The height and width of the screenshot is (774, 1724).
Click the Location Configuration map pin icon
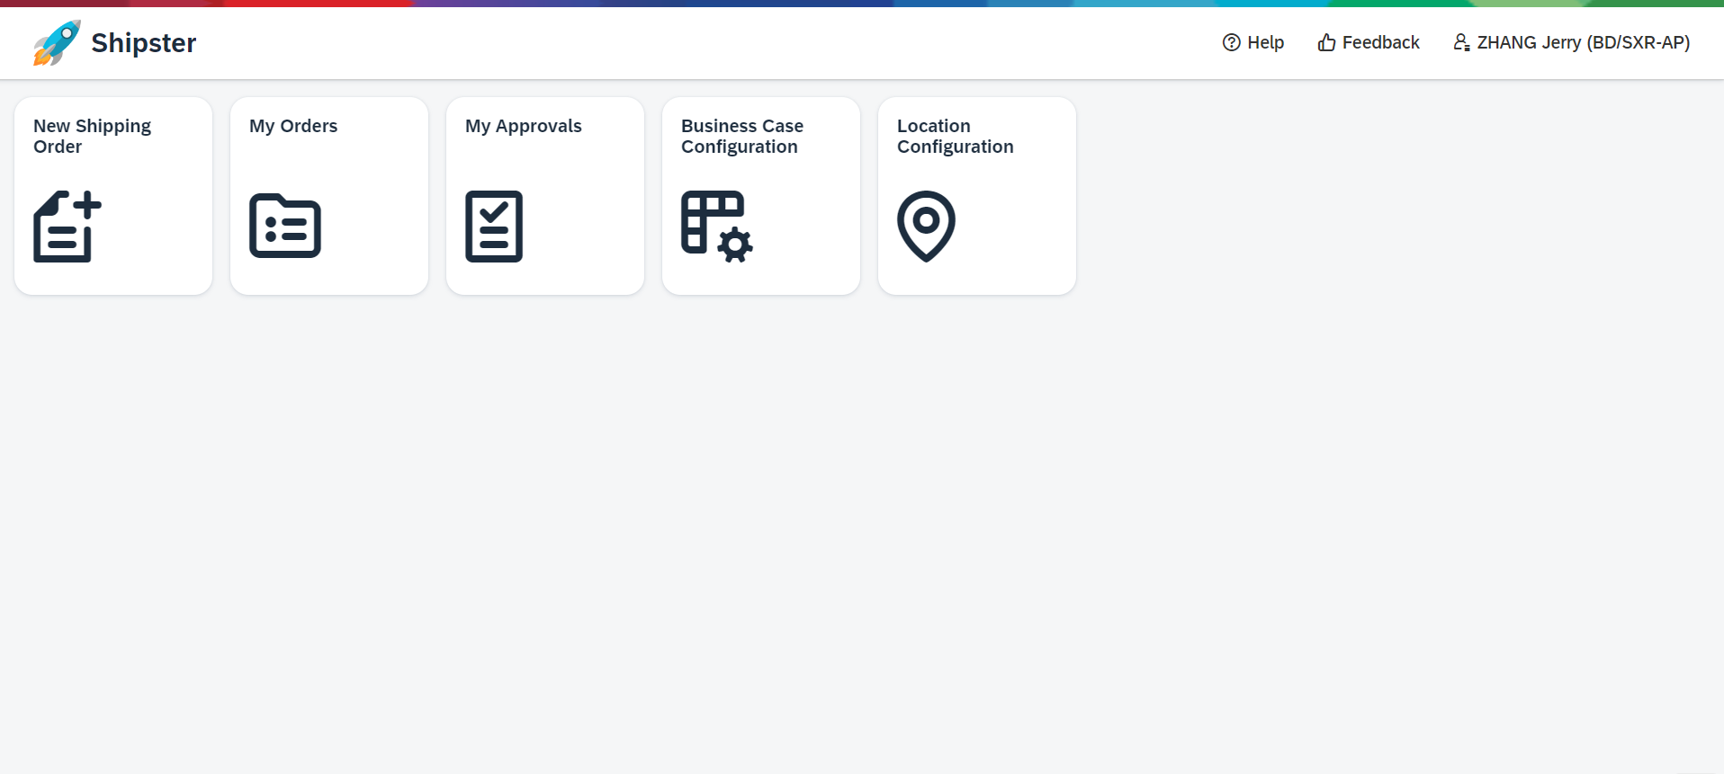point(926,227)
